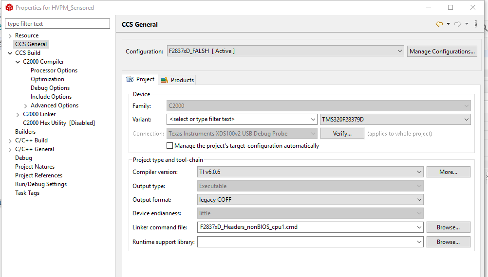Image resolution: width=488 pixels, height=277 pixels.
Task: Enable automatic target-configuration management checkbox
Action: [170, 146]
